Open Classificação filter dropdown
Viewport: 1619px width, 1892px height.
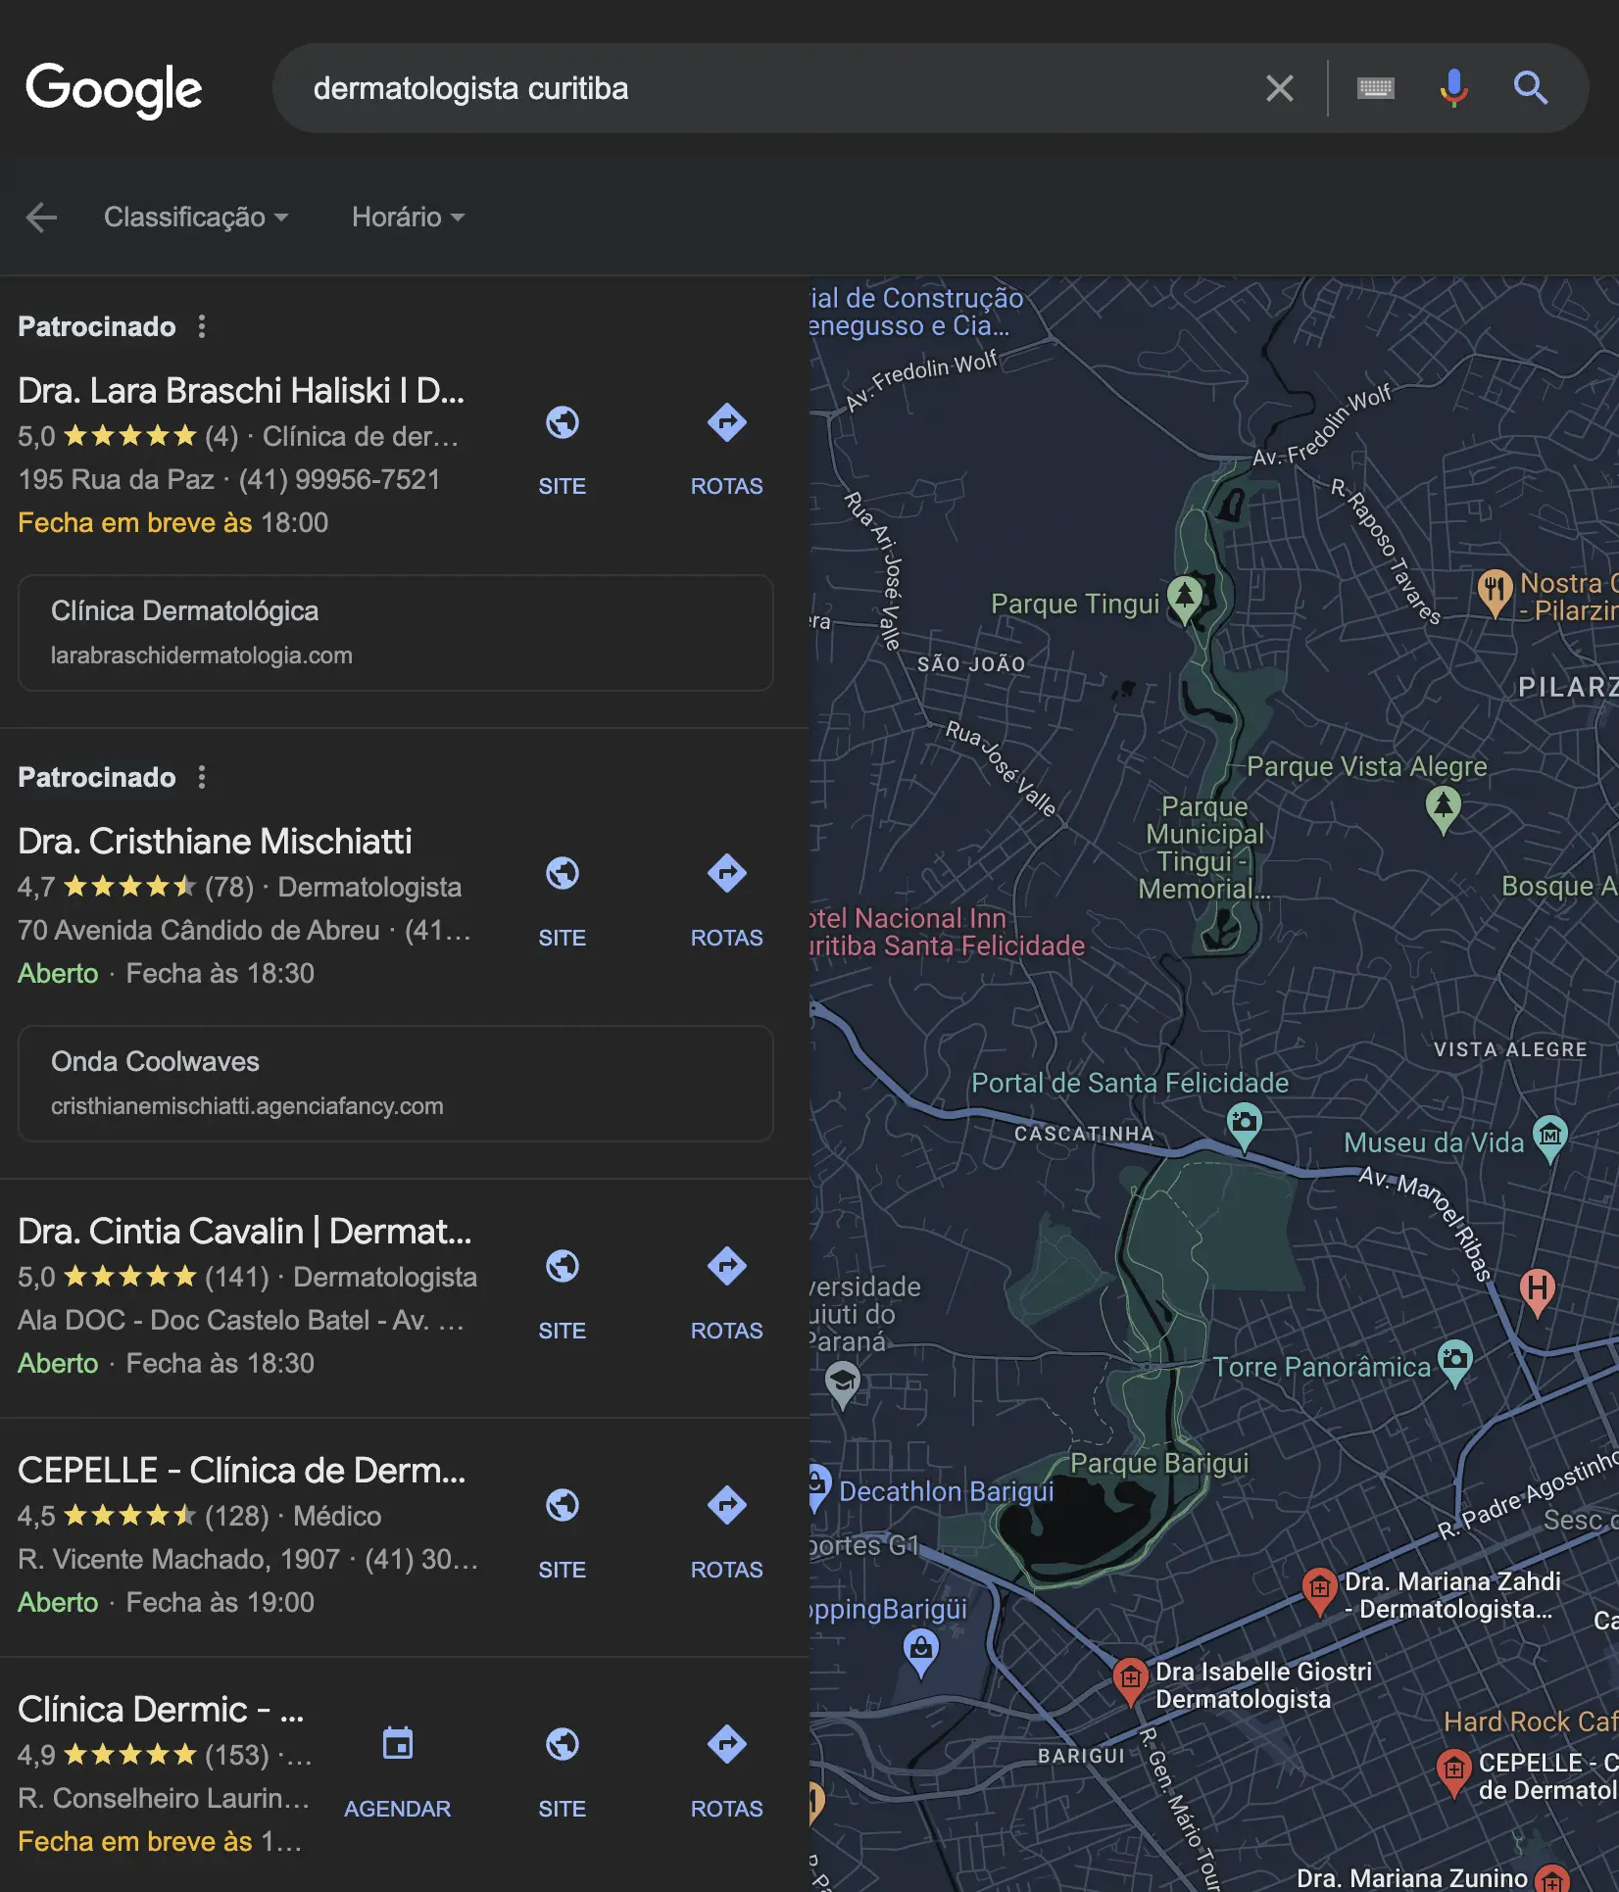tap(196, 217)
